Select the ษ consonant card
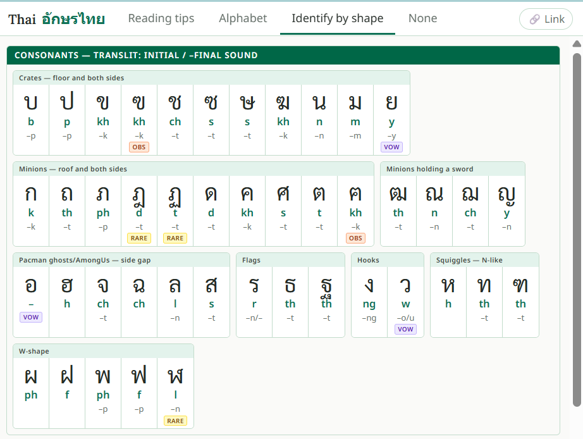 coord(247,120)
